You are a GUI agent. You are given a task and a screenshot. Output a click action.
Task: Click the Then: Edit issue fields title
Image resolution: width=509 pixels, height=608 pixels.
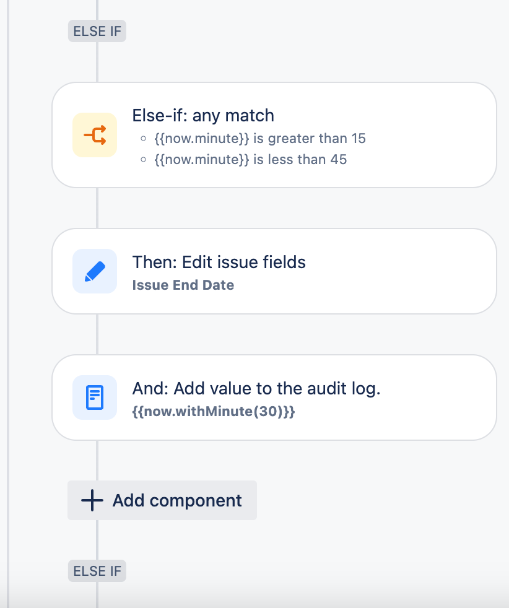click(219, 262)
